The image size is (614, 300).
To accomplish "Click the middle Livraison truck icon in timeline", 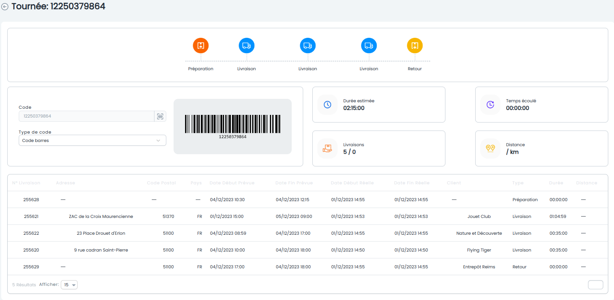I will click(308, 46).
